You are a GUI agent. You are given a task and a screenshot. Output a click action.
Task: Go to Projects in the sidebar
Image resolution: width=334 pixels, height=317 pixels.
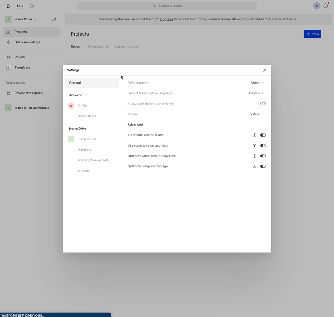pyautogui.click(x=31, y=32)
